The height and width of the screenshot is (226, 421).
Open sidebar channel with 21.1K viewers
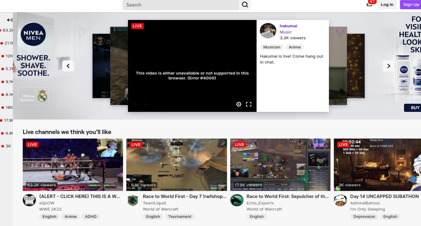pos(7,43)
